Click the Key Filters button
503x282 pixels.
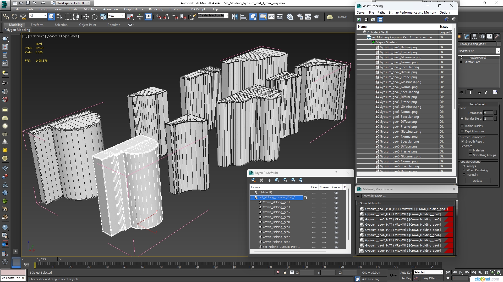coord(432,278)
